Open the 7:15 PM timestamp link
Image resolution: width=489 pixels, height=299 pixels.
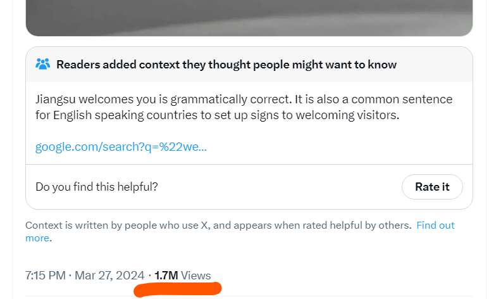tap(45, 276)
